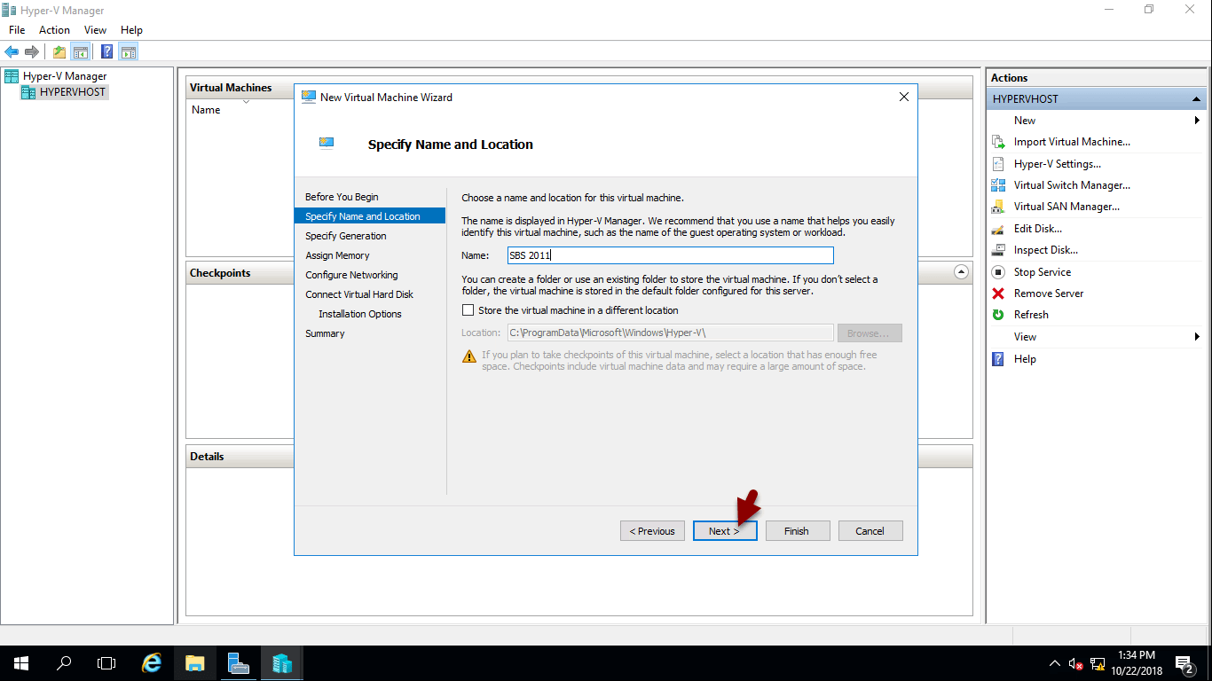Click the Edit Disk icon
This screenshot has width=1212, height=681.
998,229
